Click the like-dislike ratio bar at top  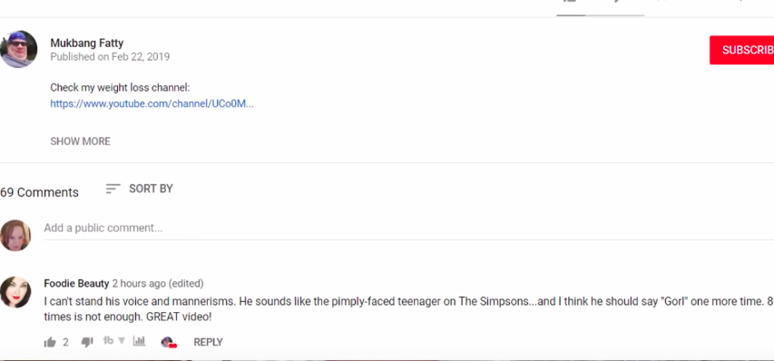coord(601,15)
